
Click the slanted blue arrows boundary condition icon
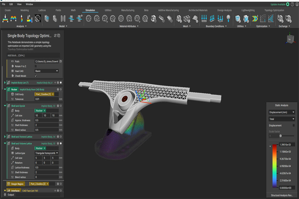(212, 19)
